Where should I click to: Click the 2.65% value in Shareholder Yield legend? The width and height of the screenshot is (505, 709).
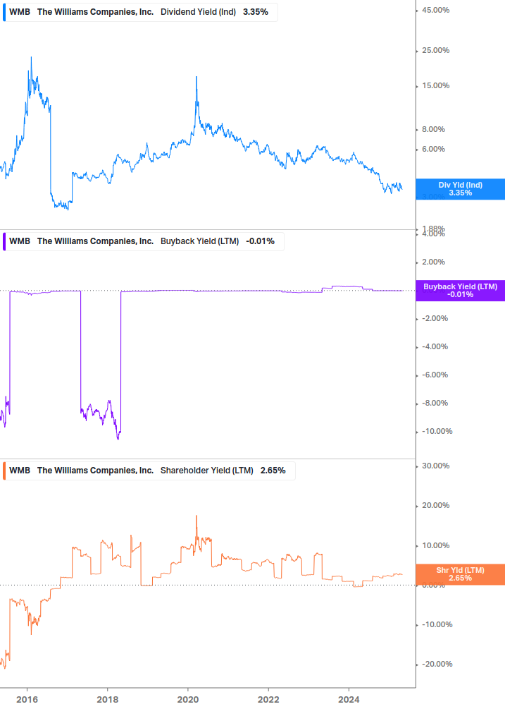[273, 471]
